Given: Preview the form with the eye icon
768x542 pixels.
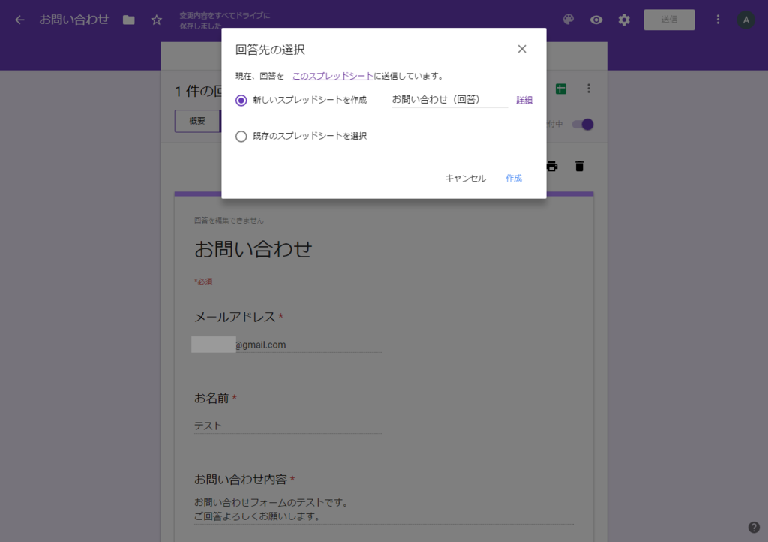Looking at the screenshot, I should tap(596, 20).
